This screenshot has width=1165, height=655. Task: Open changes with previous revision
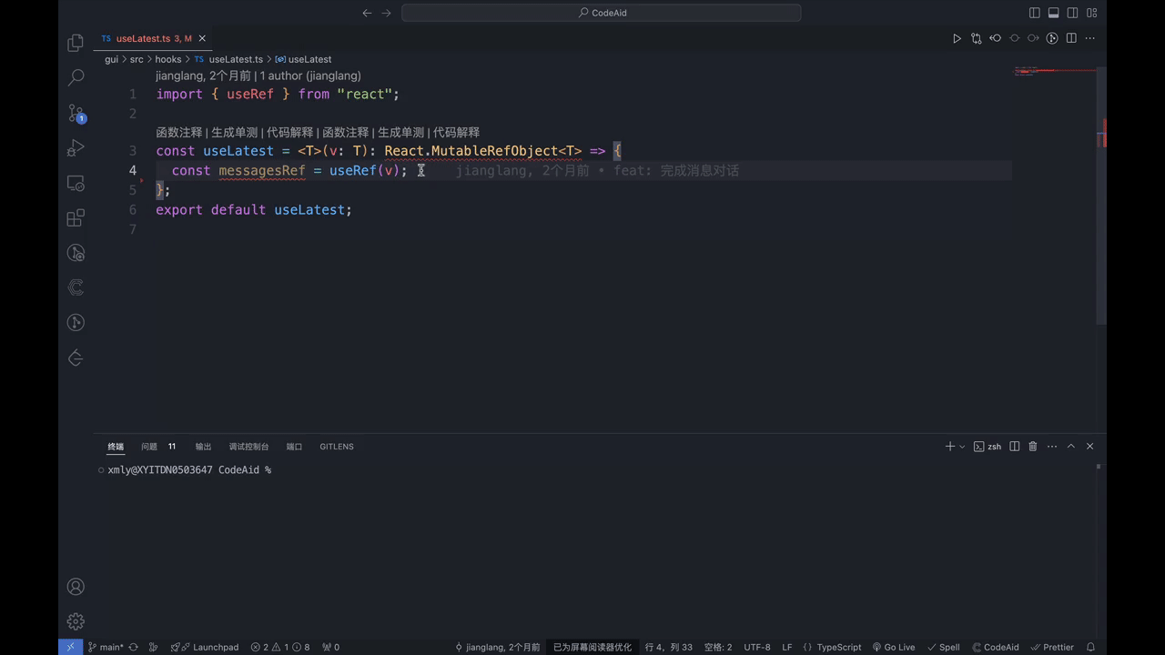click(995, 38)
